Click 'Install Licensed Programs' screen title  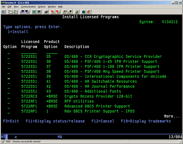pyautogui.click(x=90, y=17)
